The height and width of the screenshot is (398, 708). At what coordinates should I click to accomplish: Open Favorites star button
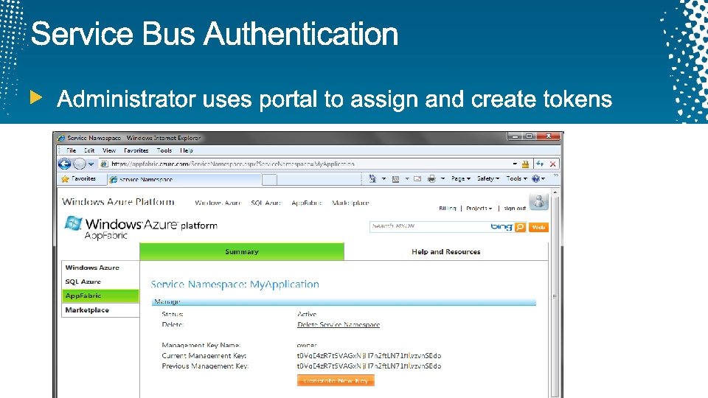tap(79, 178)
